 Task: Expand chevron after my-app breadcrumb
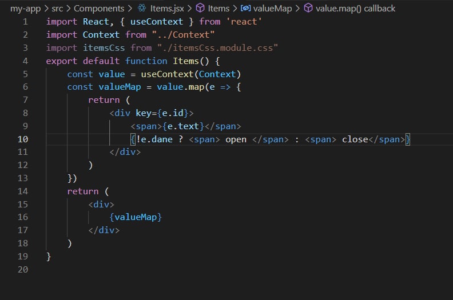point(46,9)
